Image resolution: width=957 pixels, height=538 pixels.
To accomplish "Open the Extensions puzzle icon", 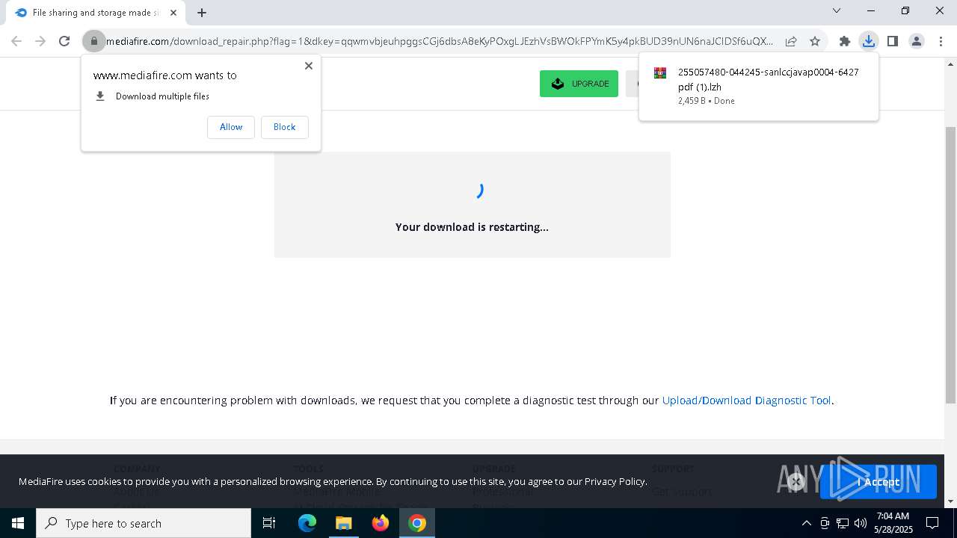I will tap(845, 41).
